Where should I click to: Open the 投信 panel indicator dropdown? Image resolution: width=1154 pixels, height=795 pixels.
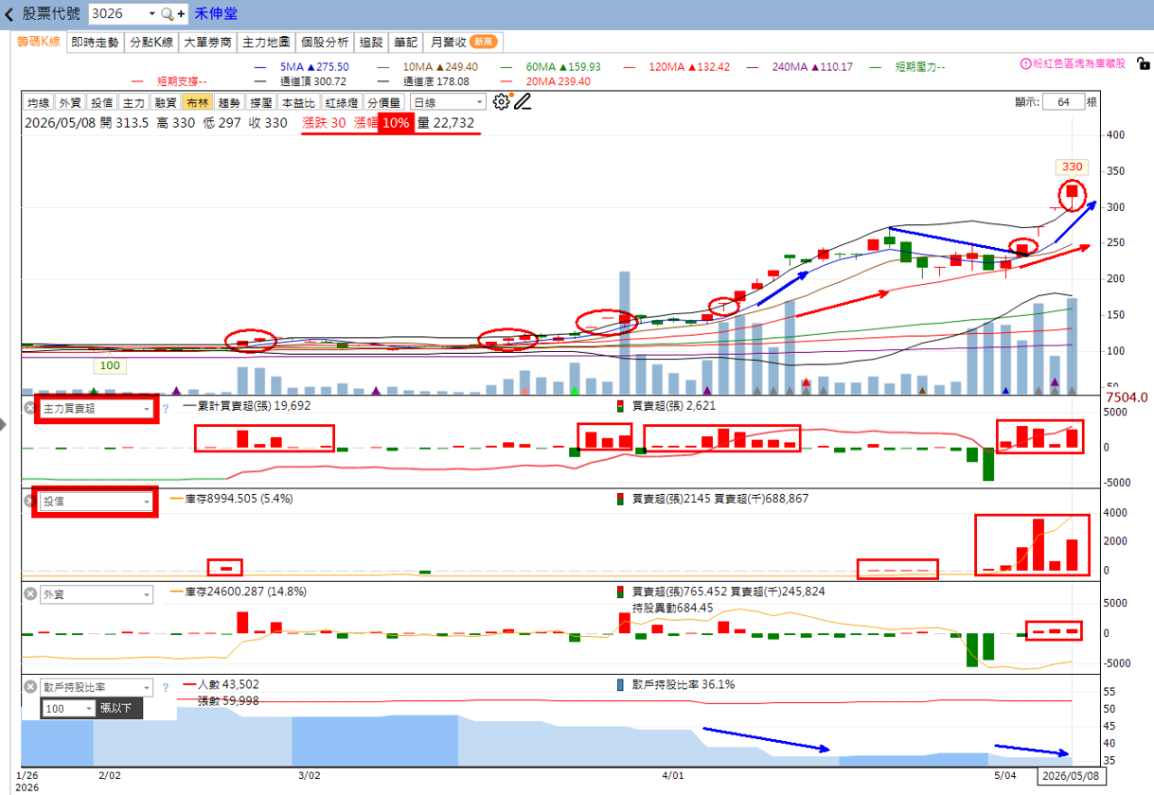[96, 502]
